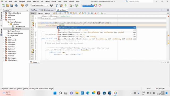
Task: Open File Explorer from taskbar
Action: coord(77,93)
